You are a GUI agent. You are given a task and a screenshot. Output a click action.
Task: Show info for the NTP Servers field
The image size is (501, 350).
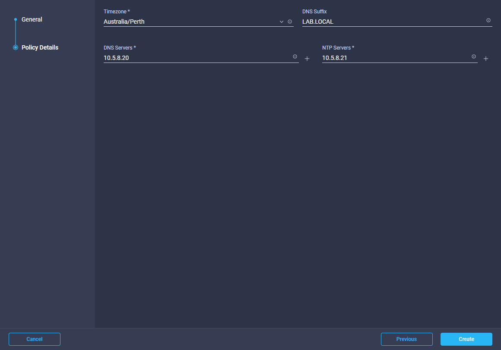tap(474, 56)
